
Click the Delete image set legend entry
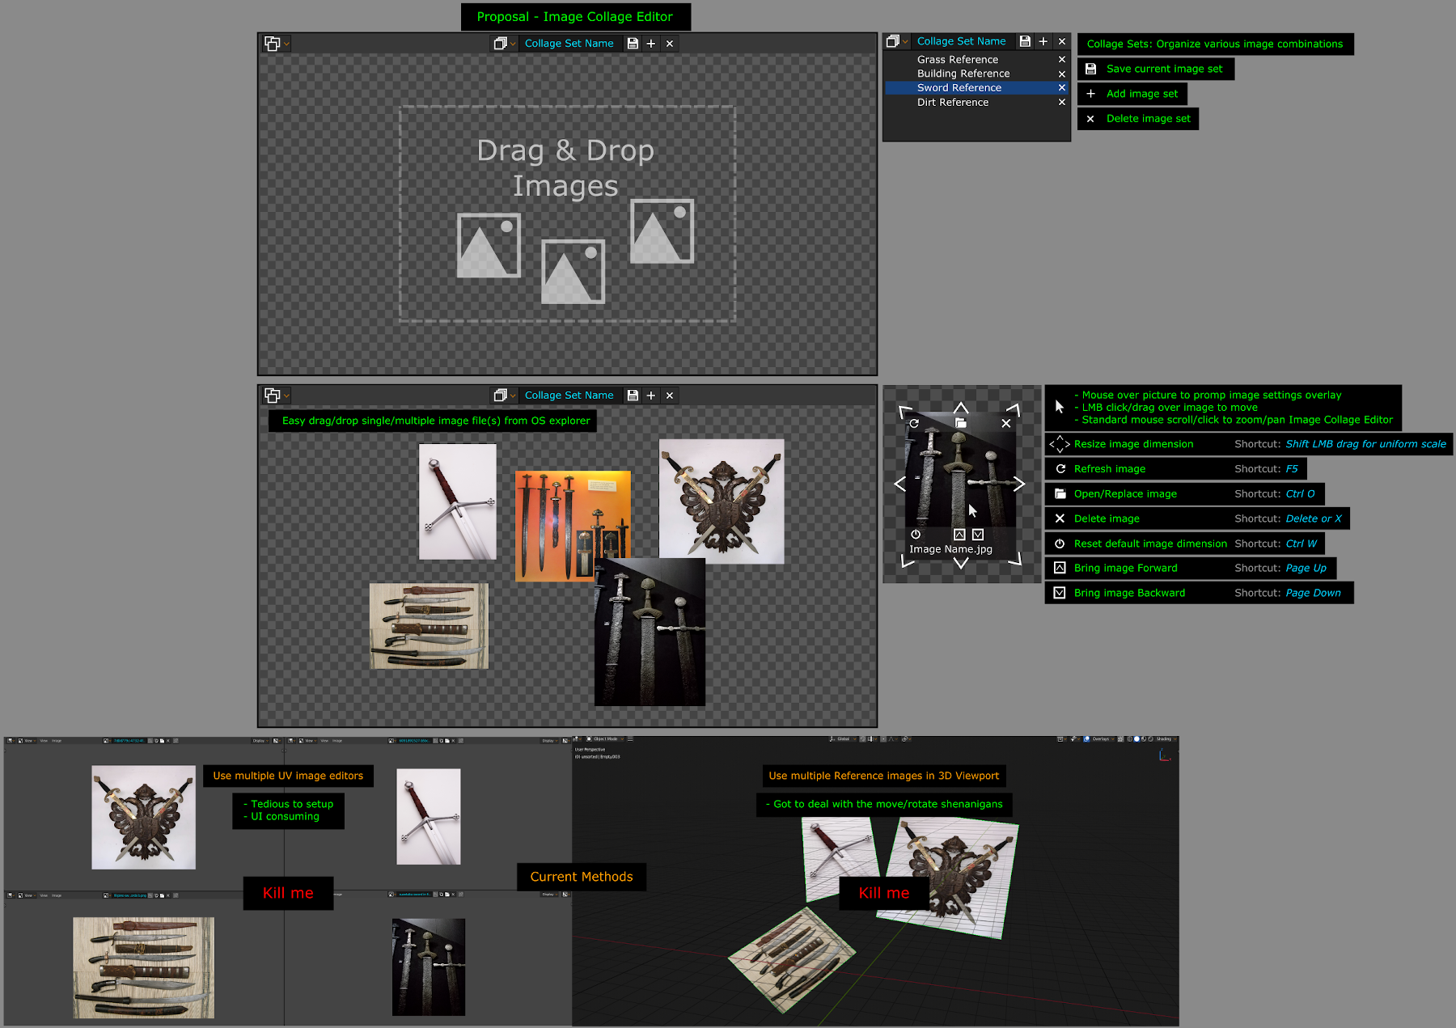coord(1138,119)
